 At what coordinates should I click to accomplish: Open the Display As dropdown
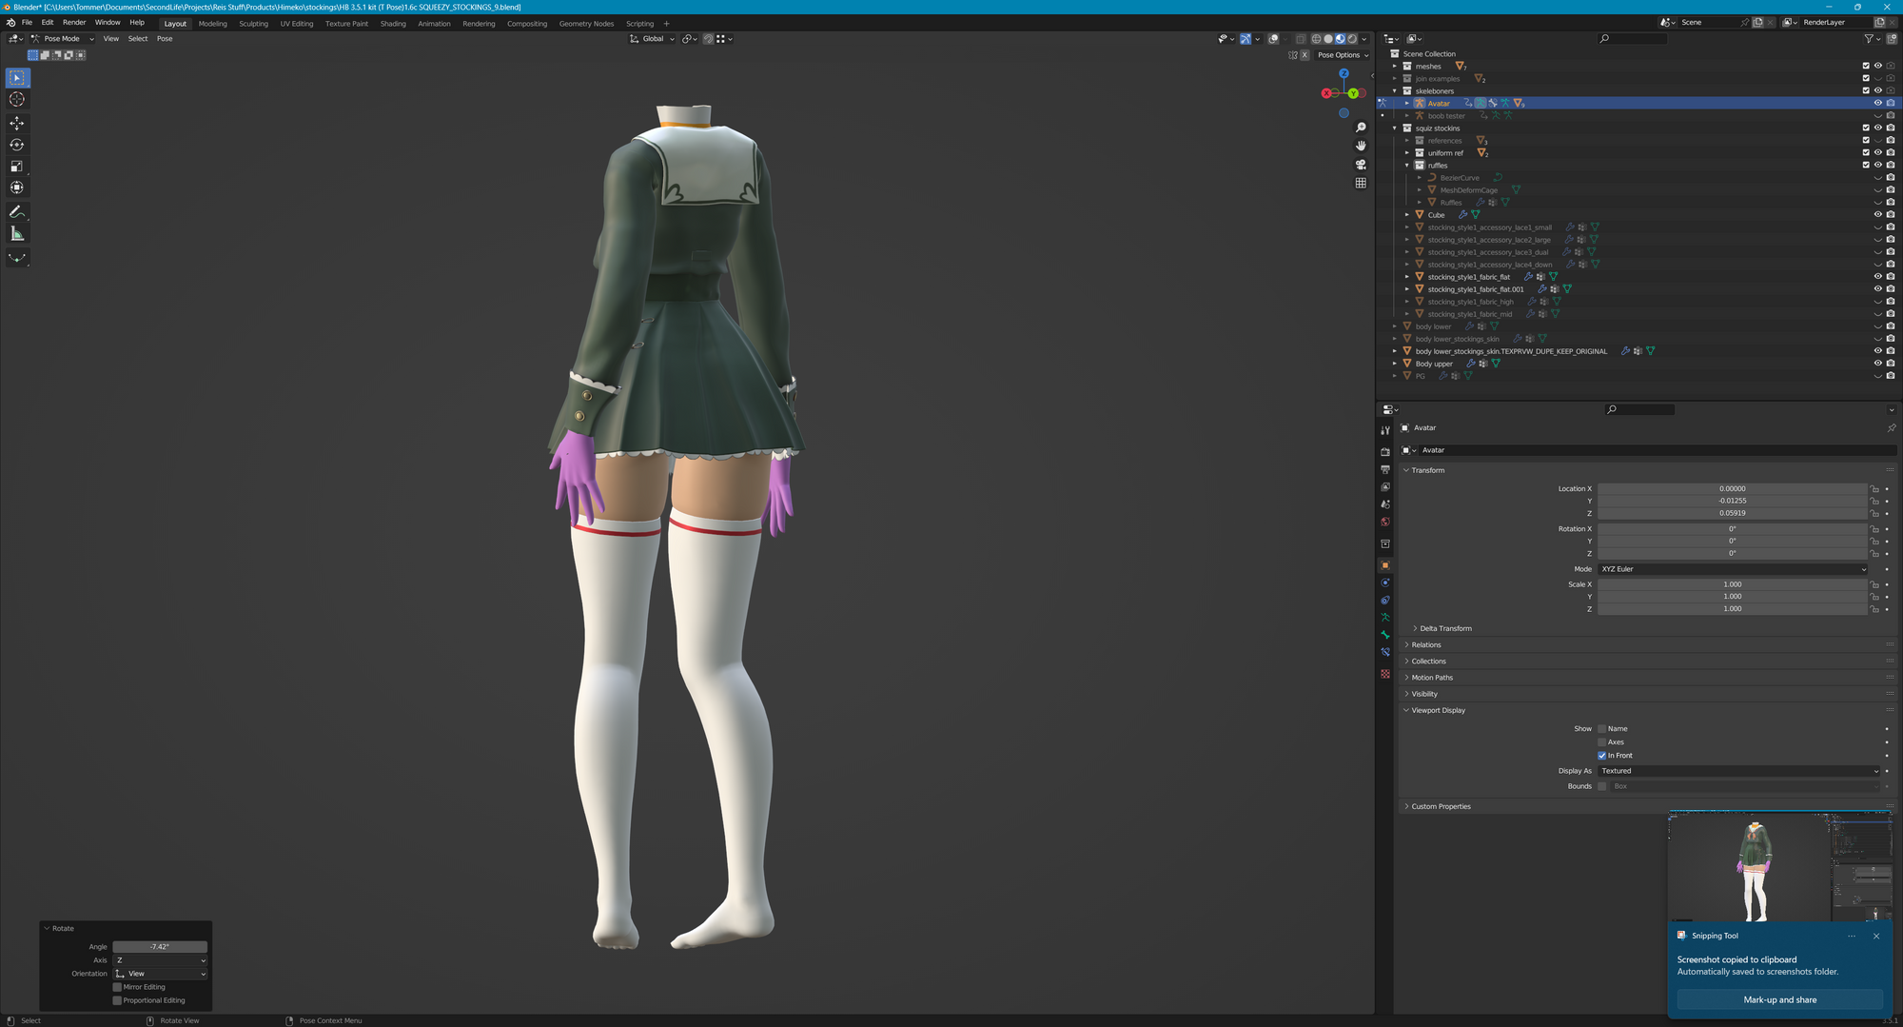click(x=1738, y=771)
